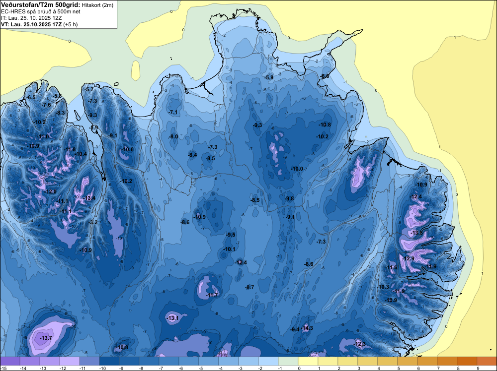Click the -10.0 temperature label
Viewport: 497px width, 371px height.
point(297,169)
